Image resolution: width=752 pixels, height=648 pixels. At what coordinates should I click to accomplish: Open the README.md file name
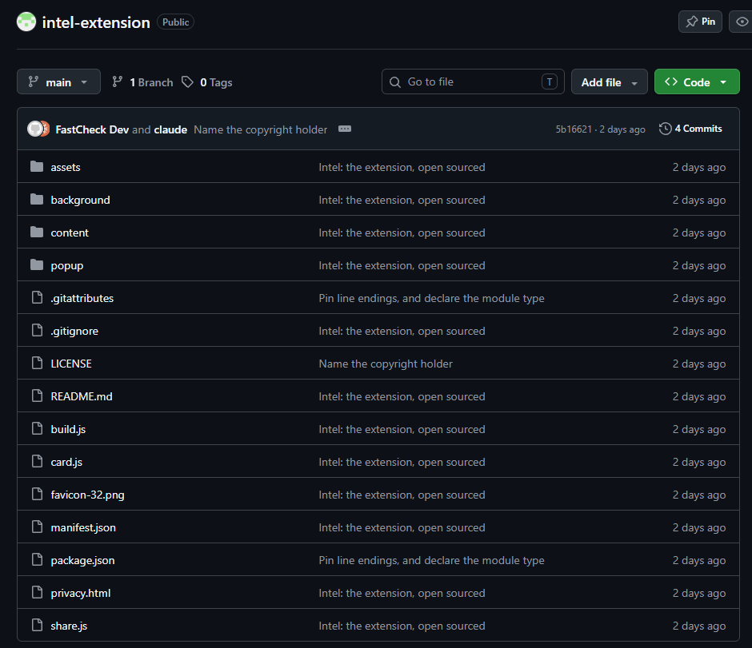coord(82,396)
